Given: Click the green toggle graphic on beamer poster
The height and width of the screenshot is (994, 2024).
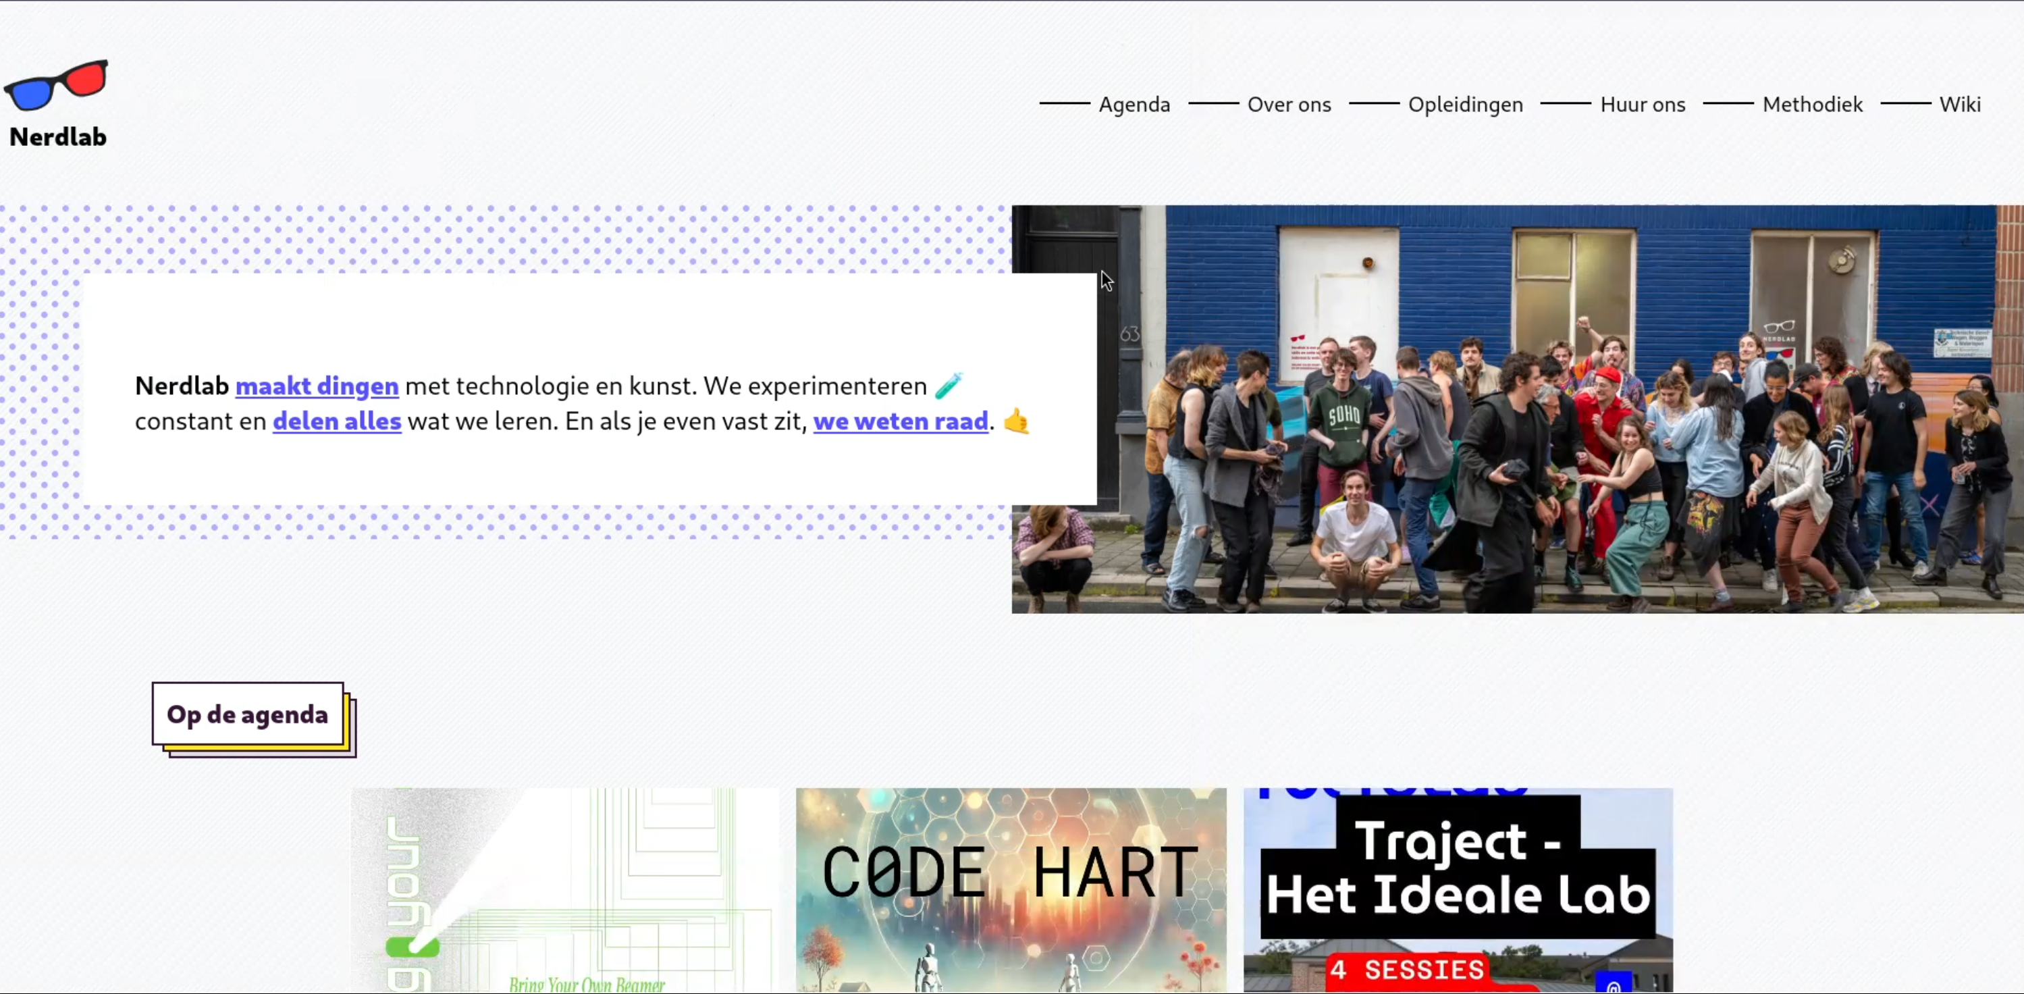Looking at the screenshot, I should tap(412, 947).
